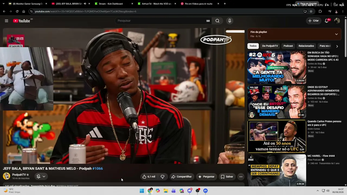Reload the page
The height and width of the screenshot is (195, 347).
click(17, 11)
